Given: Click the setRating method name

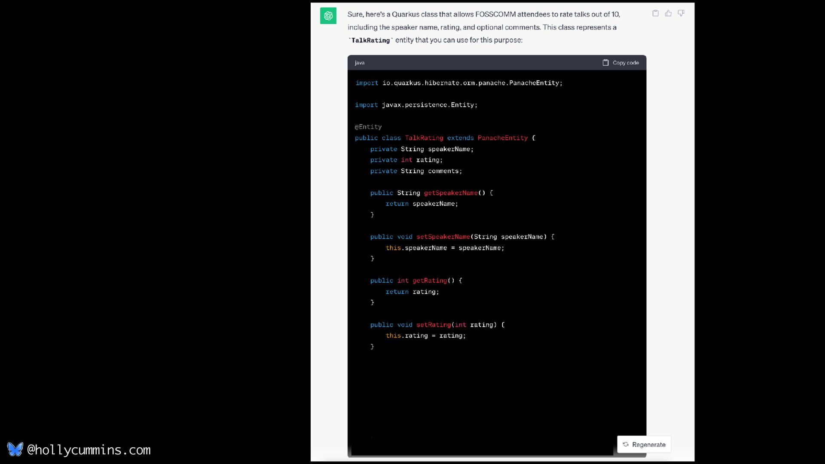Looking at the screenshot, I should click(433, 325).
